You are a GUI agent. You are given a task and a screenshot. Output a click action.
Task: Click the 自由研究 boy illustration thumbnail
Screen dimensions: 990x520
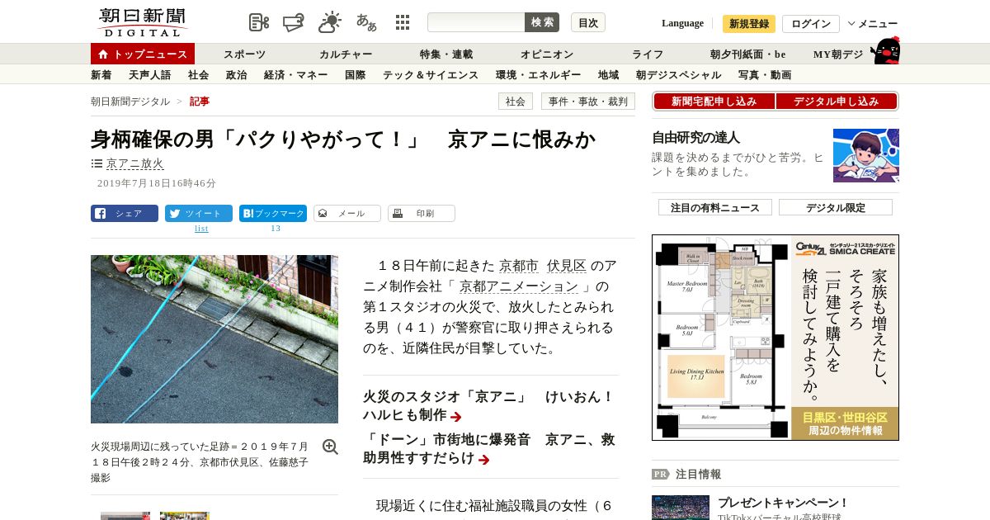866,155
